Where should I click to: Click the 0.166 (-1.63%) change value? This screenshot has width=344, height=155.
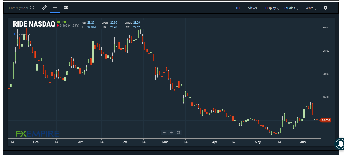tap(69, 25)
